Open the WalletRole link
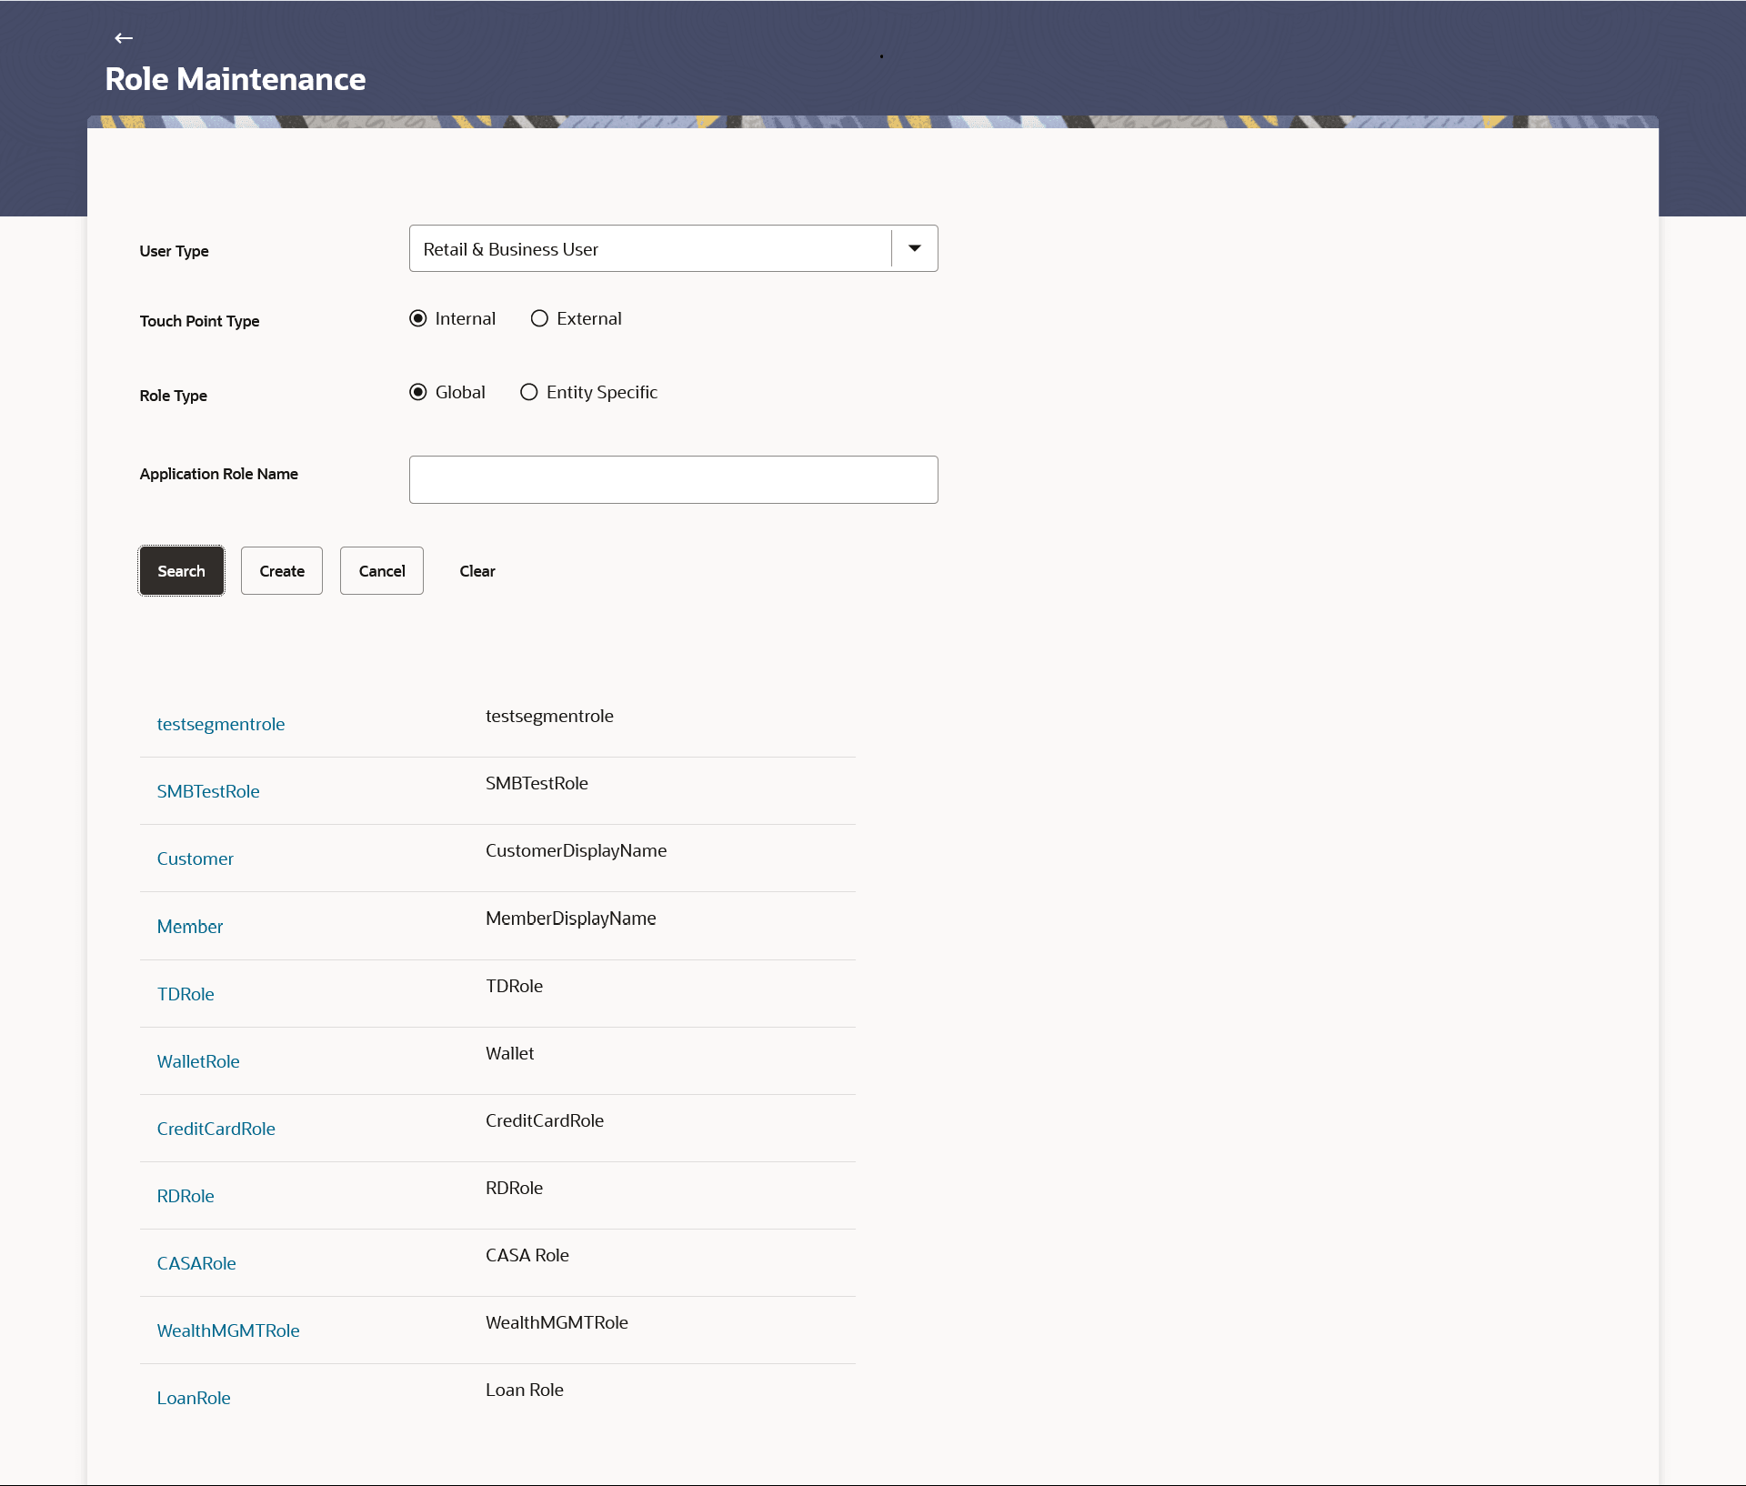The height and width of the screenshot is (1486, 1746). (x=198, y=1061)
